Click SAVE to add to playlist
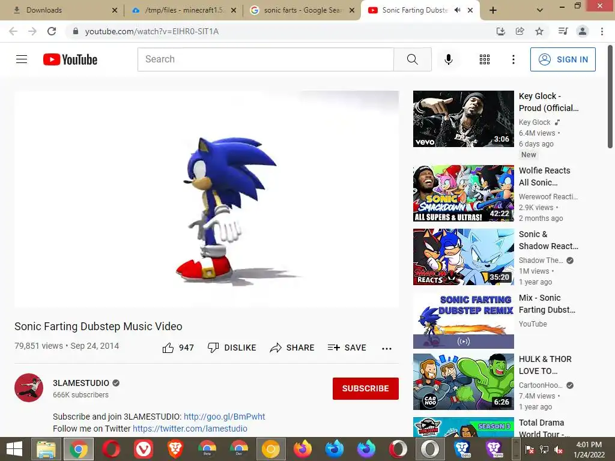This screenshot has height=461, width=615. coord(347,348)
